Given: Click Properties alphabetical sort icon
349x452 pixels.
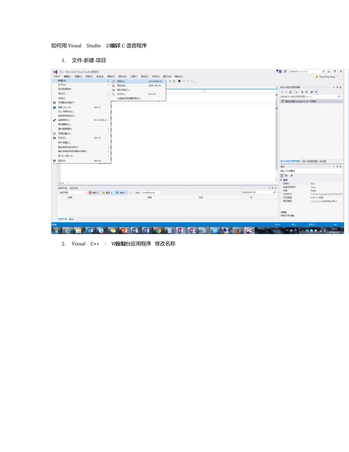Looking at the screenshot, I should pyautogui.click(x=286, y=176).
